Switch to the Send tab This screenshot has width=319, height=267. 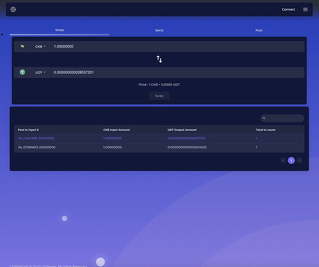coord(159,30)
